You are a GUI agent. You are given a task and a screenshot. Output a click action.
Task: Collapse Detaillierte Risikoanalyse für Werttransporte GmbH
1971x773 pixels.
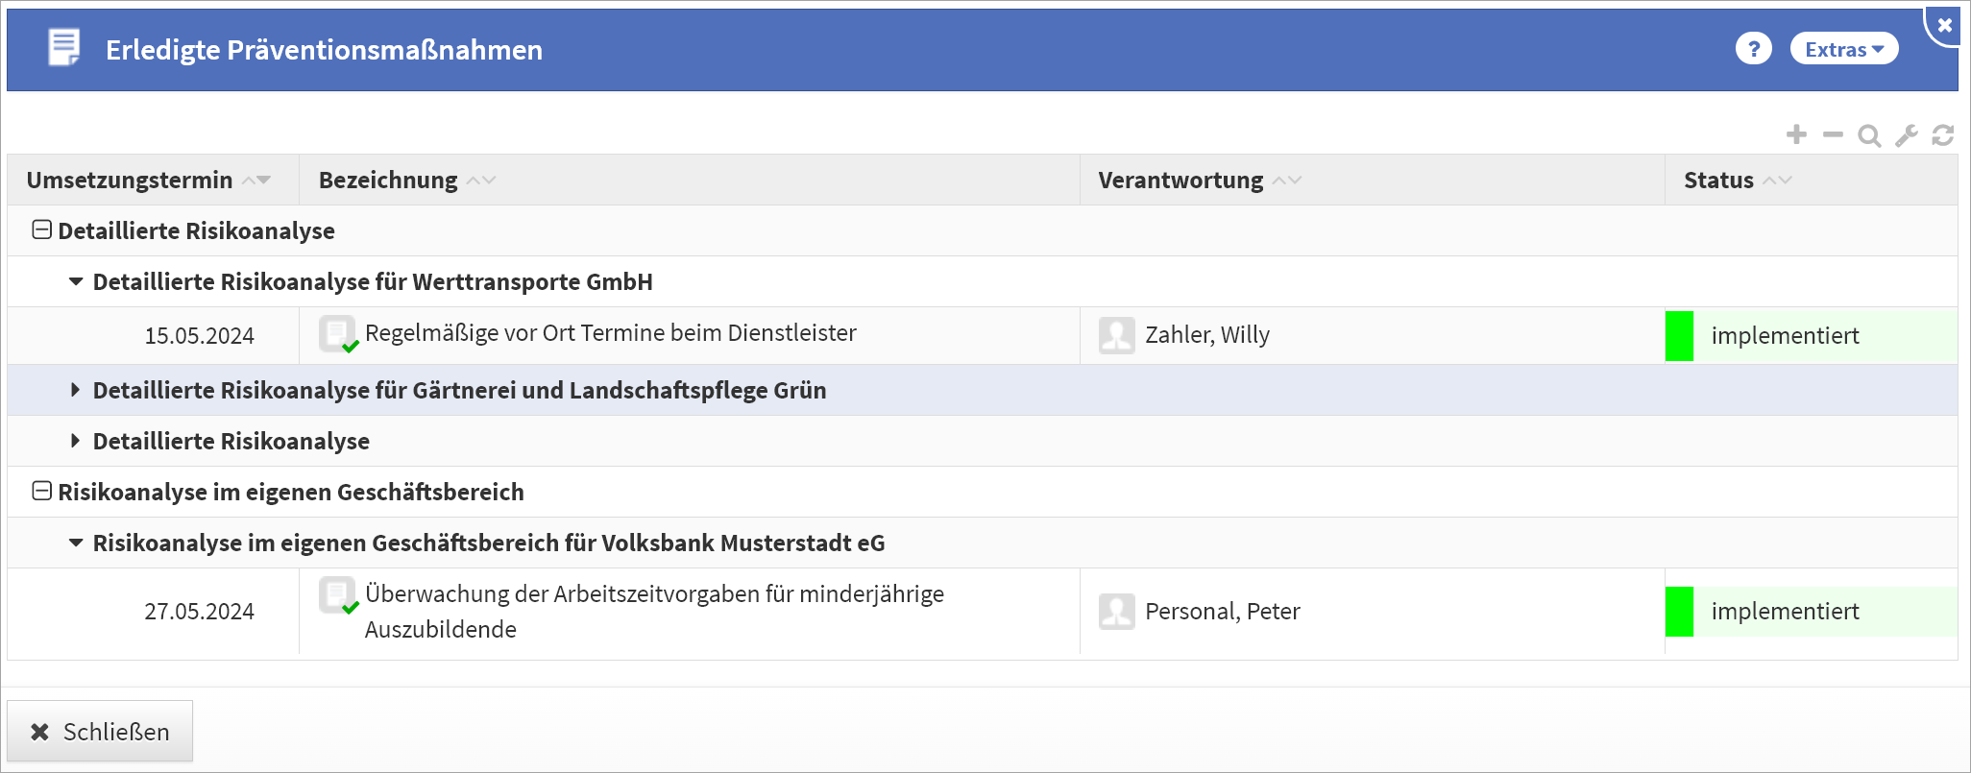(x=75, y=282)
